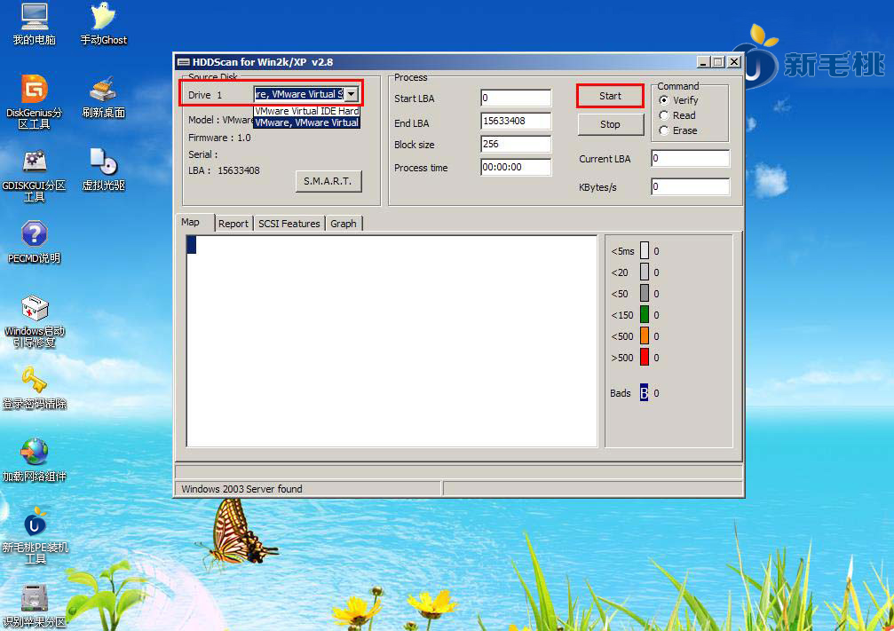This screenshot has height=631, width=894.
Task: Maximize the HDDScan window
Action: (x=718, y=62)
